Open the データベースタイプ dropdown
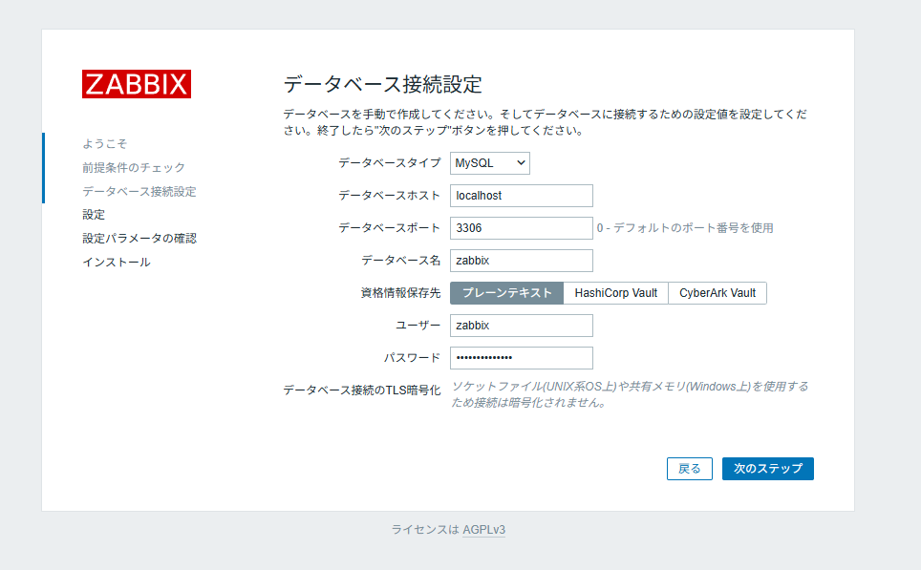The height and width of the screenshot is (570, 921). (x=489, y=162)
